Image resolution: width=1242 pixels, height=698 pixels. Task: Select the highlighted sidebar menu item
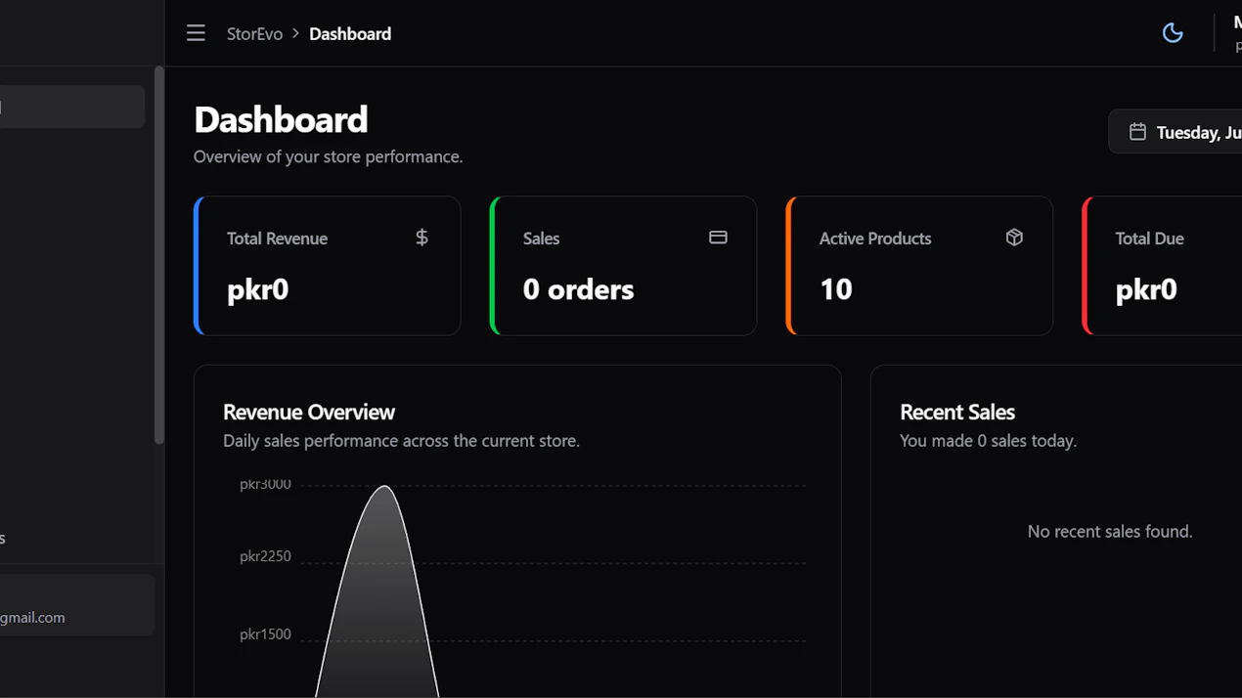[x=72, y=107]
